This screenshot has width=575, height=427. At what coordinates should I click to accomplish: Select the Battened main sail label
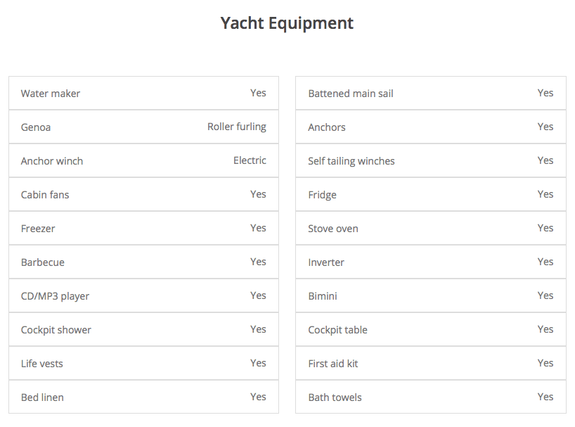(351, 94)
